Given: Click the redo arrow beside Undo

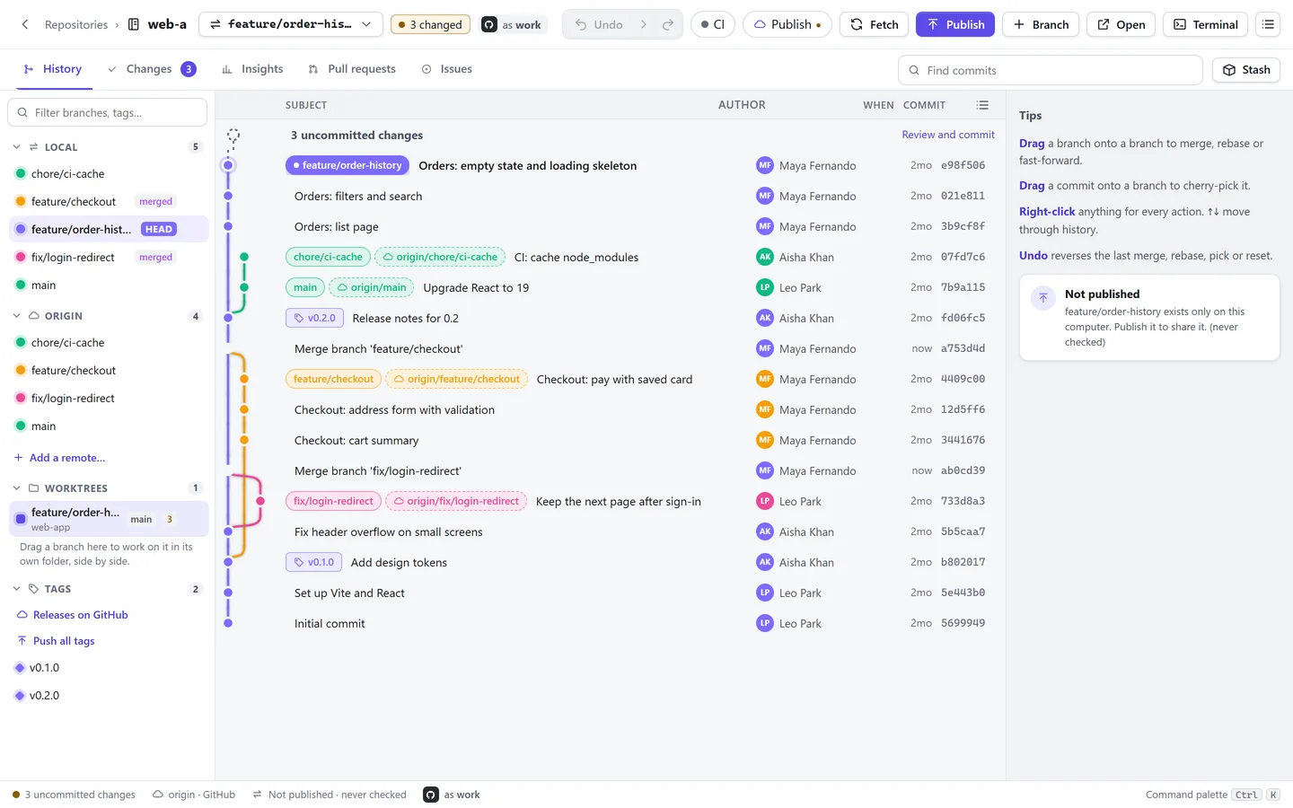Looking at the screenshot, I should [x=668, y=24].
